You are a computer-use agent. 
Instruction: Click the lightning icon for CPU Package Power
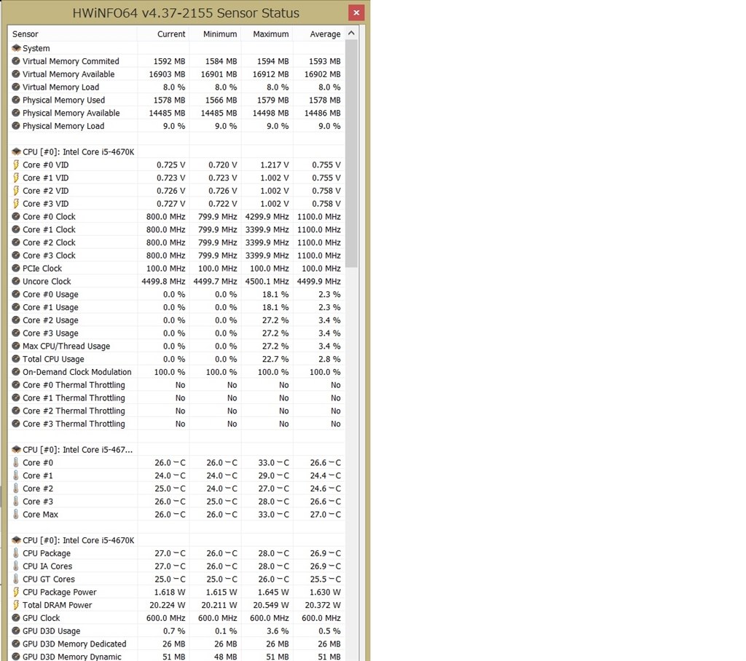coord(16,592)
